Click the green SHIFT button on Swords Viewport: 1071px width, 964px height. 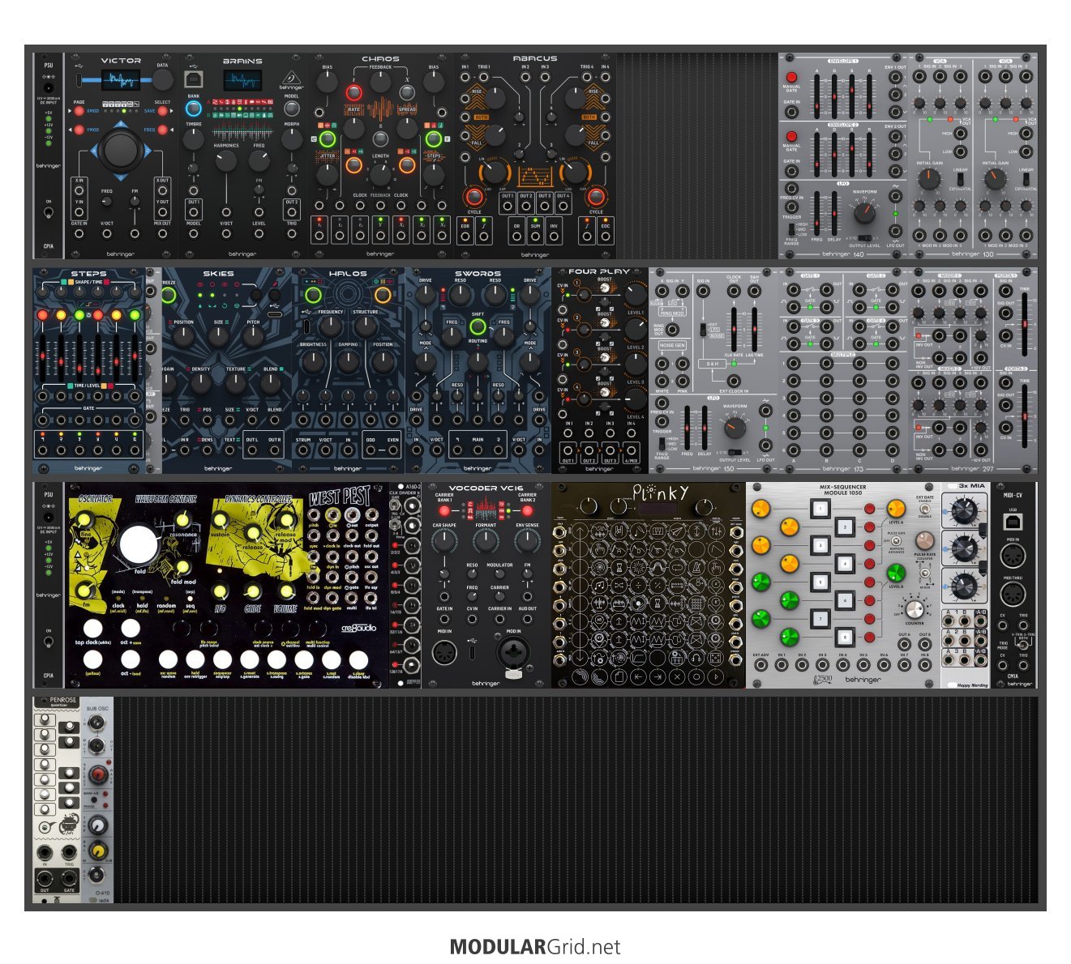coord(478,327)
